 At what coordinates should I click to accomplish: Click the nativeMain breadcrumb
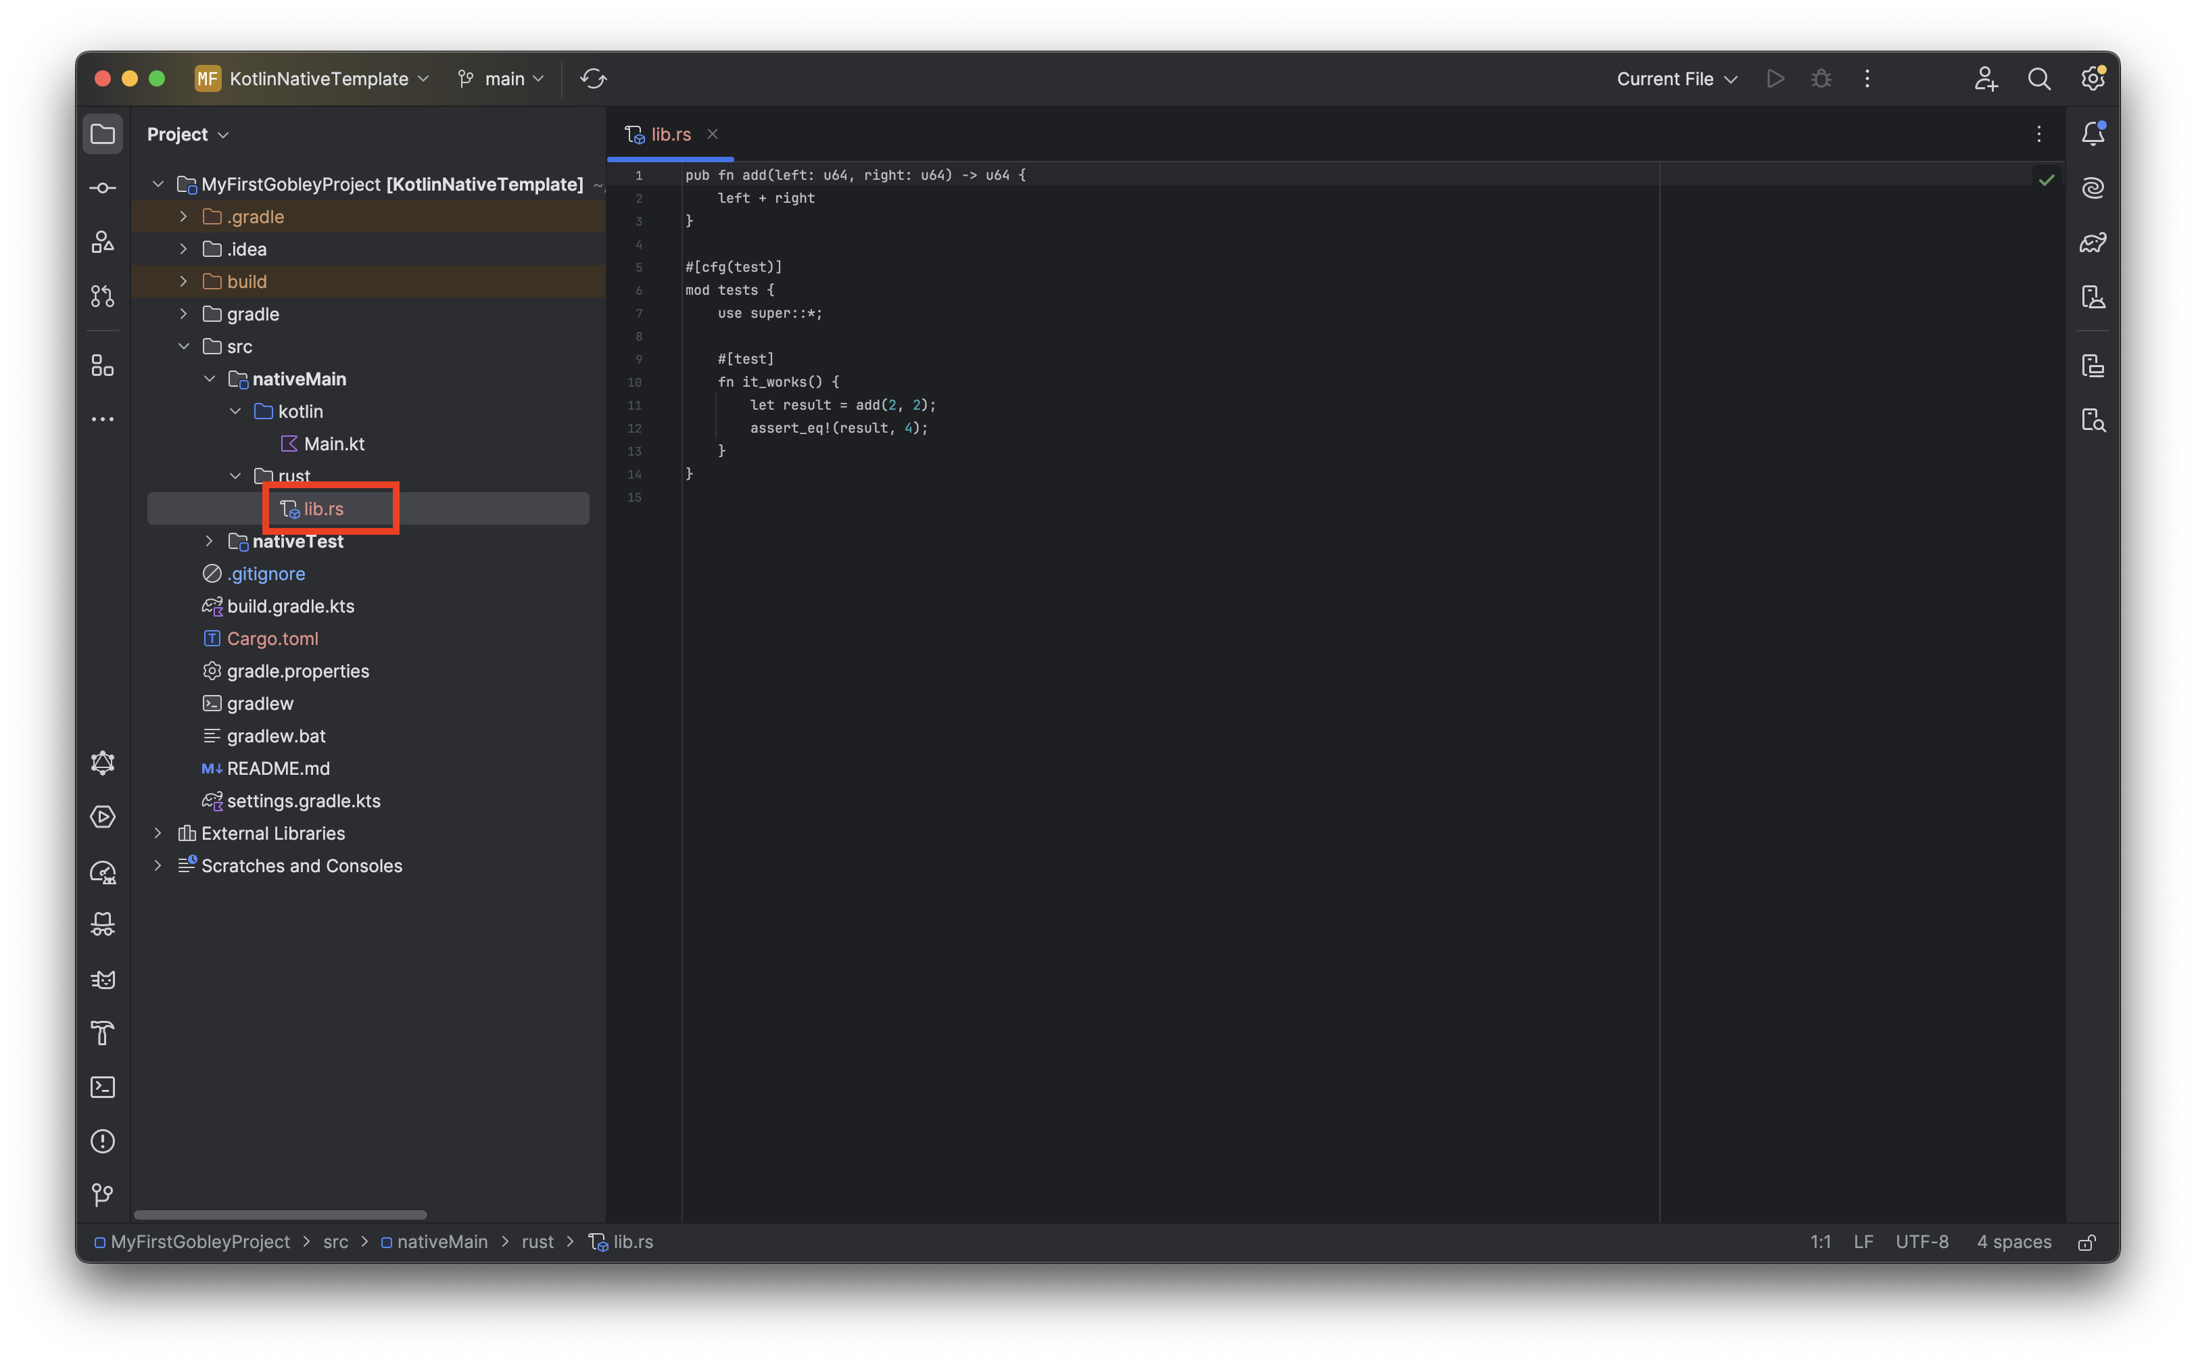pos(435,1242)
